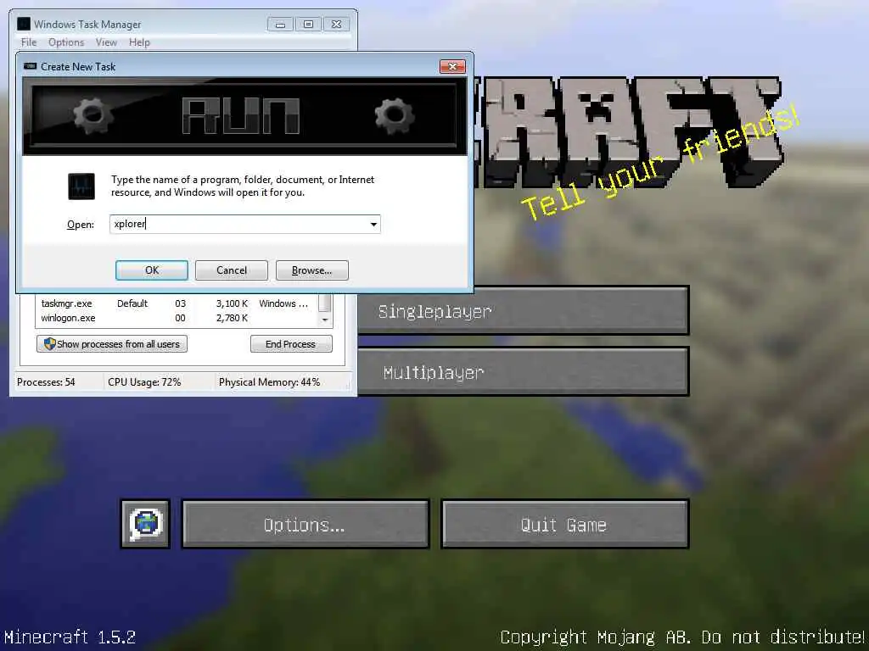Minimize the Windows Task Manager window
The width and height of the screenshot is (869, 651).
coord(280,25)
